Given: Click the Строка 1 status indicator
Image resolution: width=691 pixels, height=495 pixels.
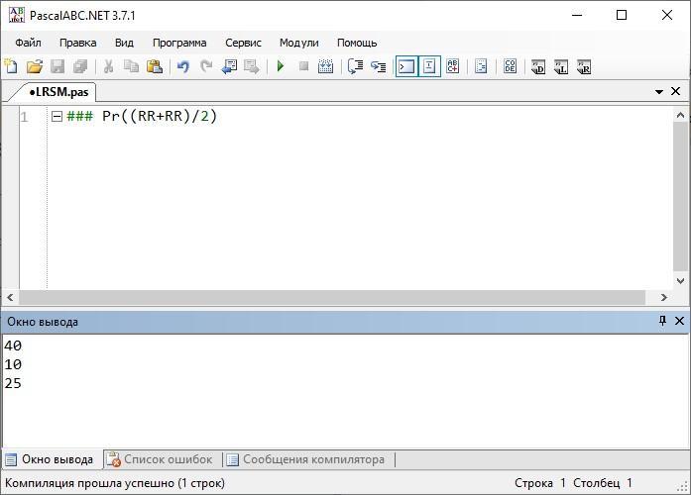Looking at the screenshot, I should pos(540,483).
